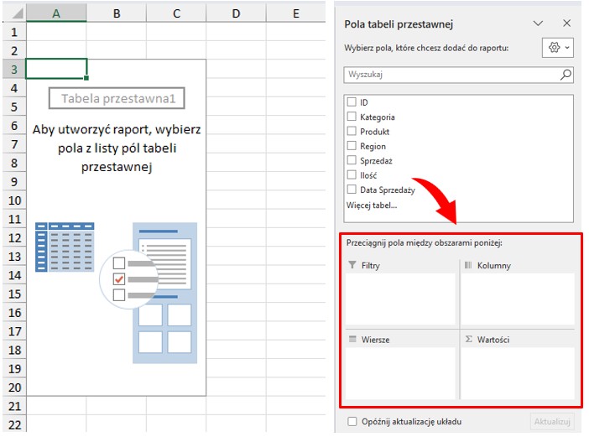Select column C header
The height and width of the screenshot is (437, 589).
tap(176, 13)
